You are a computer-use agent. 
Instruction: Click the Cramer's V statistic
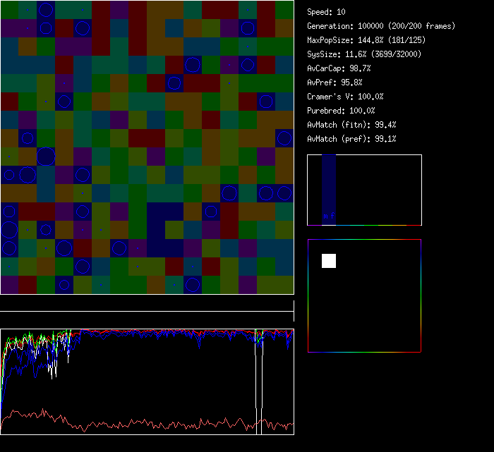tap(345, 97)
